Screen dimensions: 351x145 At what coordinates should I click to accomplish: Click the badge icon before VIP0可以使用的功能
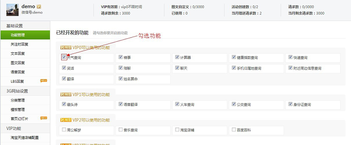66,47
